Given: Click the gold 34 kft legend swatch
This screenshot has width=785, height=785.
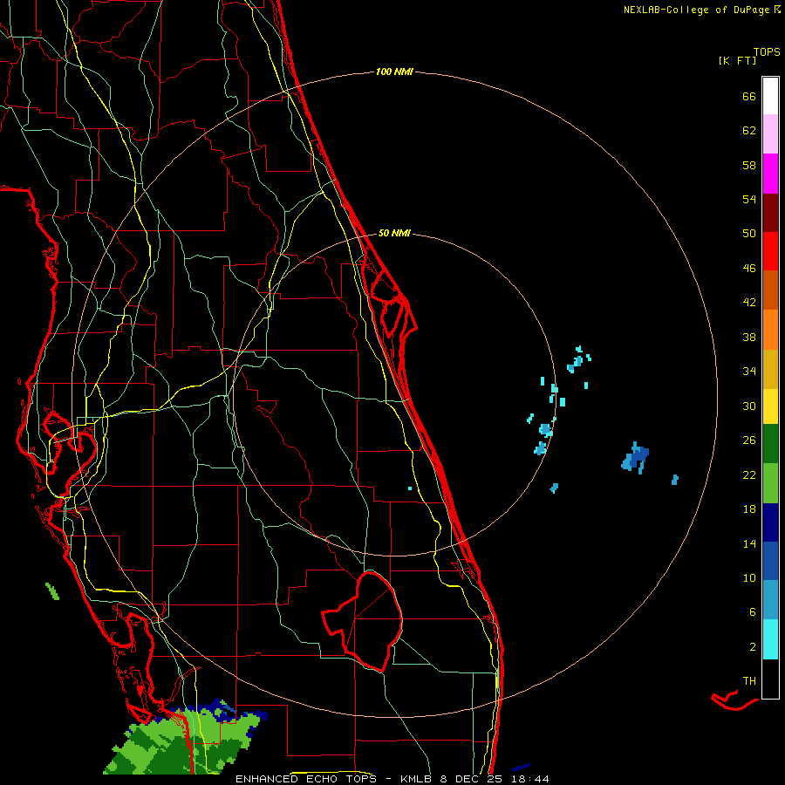Looking at the screenshot, I should click(770, 369).
